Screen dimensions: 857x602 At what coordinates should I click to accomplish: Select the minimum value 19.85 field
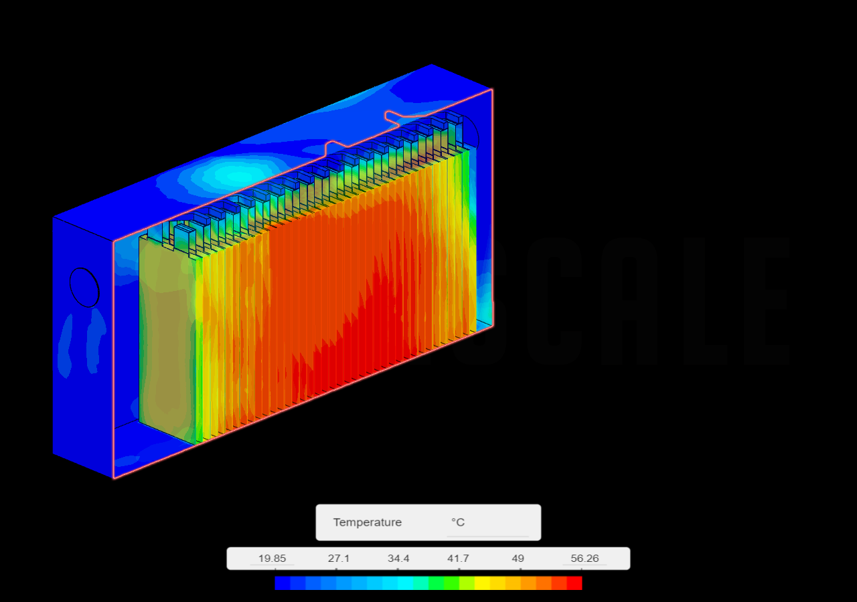pyautogui.click(x=272, y=558)
